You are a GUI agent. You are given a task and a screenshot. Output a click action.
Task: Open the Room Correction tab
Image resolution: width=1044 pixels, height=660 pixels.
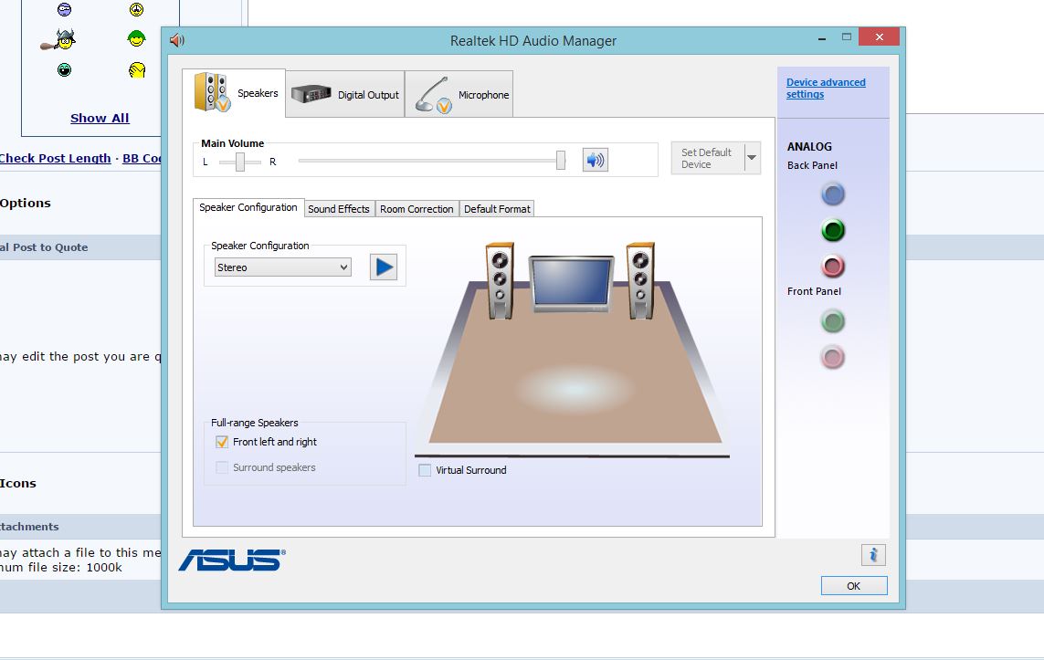pos(417,209)
